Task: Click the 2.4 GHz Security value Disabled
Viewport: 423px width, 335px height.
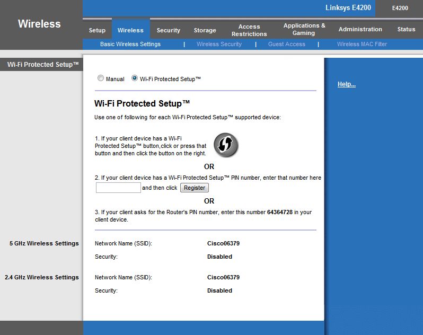Action: point(219,290)
